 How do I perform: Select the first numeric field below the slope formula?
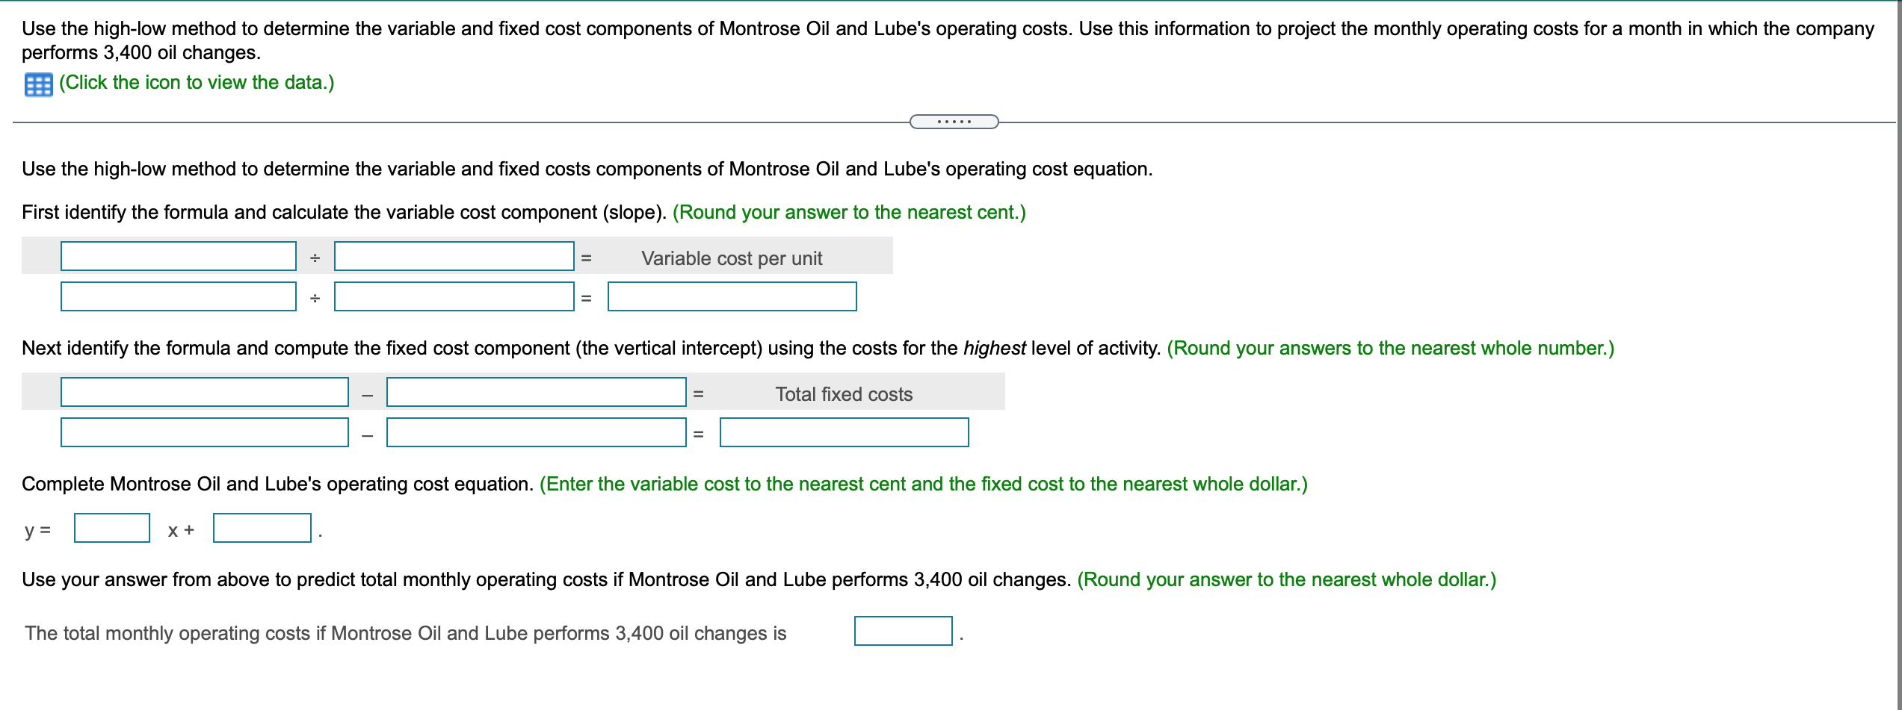[178, 296]
